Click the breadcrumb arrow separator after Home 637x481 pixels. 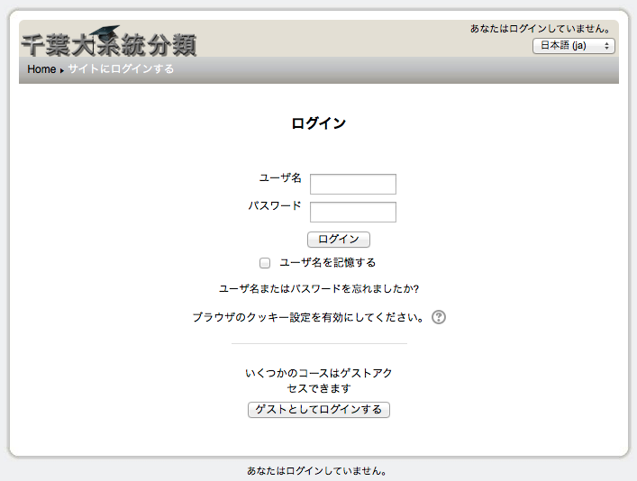62,70
